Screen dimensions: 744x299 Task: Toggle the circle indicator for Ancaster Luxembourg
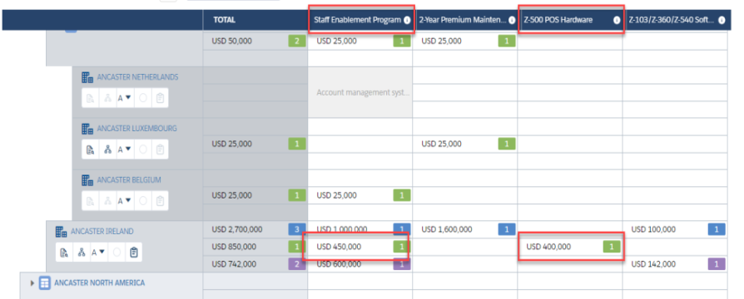click(143, 149)
